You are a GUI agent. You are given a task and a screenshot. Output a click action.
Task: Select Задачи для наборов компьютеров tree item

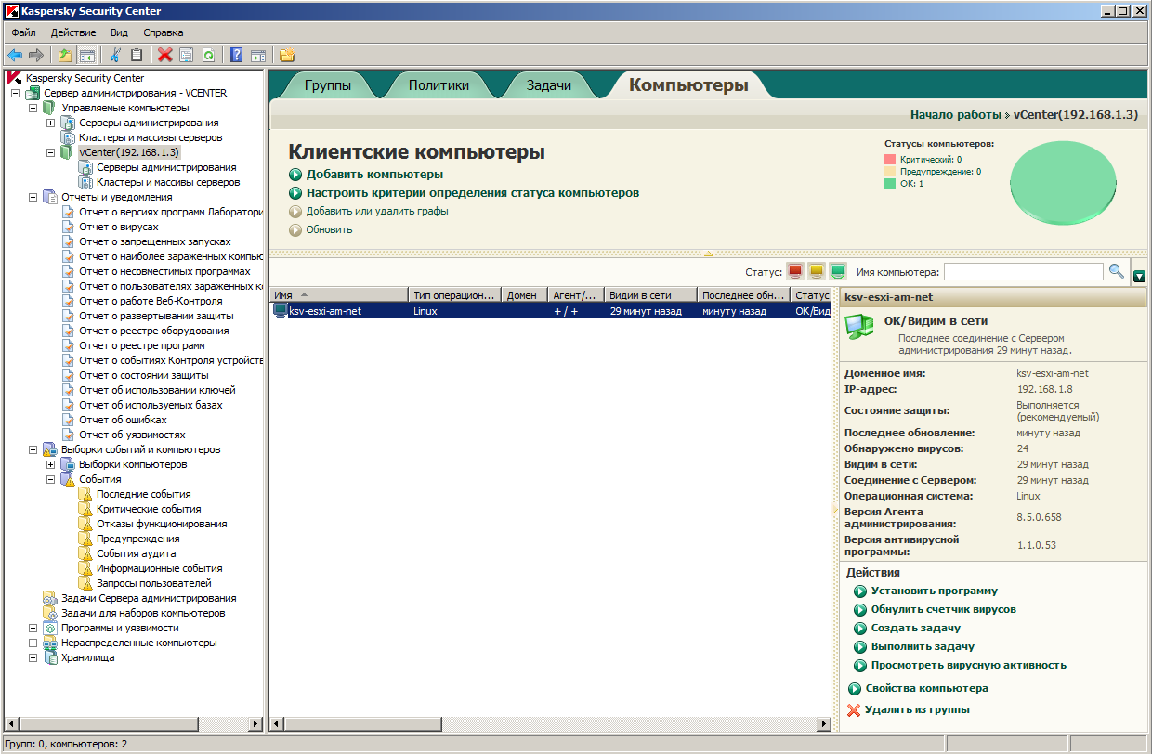click(x=142, y=614)
